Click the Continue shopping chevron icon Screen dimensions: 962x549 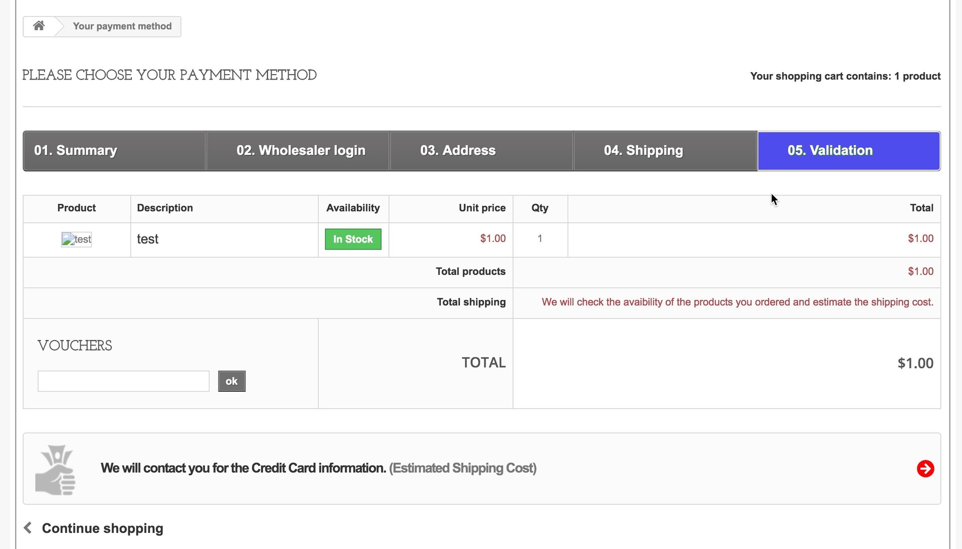click(x=28, y=528)
